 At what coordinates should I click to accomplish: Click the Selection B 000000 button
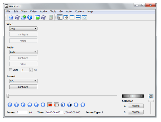(x=136, y=112)
